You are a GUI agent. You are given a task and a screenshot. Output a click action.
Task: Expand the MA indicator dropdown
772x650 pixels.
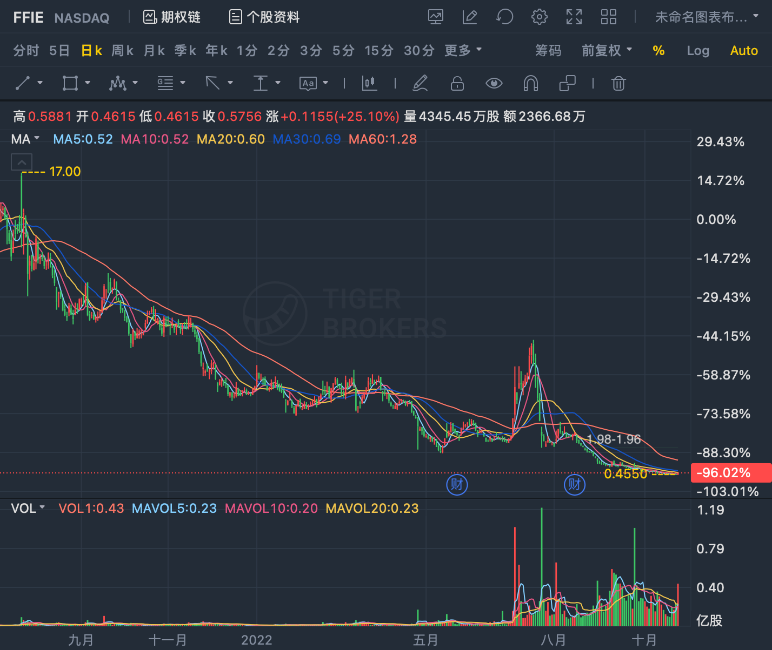[x=25, y=139]
